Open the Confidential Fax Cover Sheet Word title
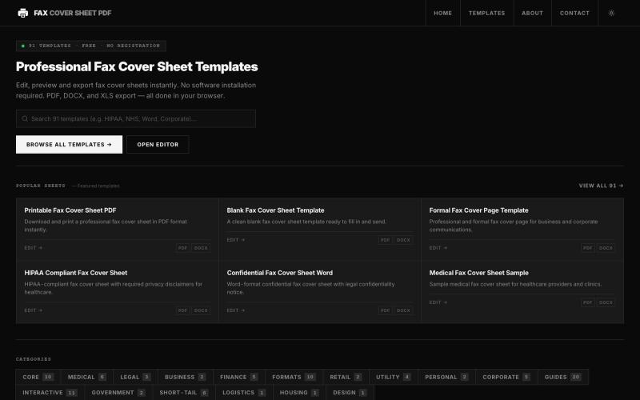 pos(279,273)
